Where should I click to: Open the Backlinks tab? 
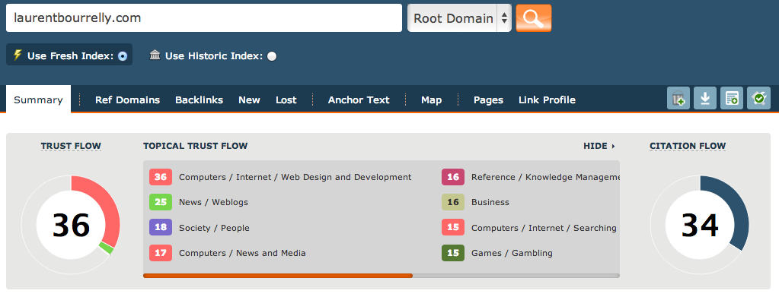(x=200, y=100)
